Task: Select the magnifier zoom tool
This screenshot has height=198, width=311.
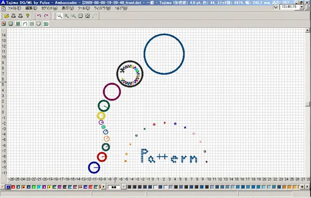Action: (x=60, y=16)
